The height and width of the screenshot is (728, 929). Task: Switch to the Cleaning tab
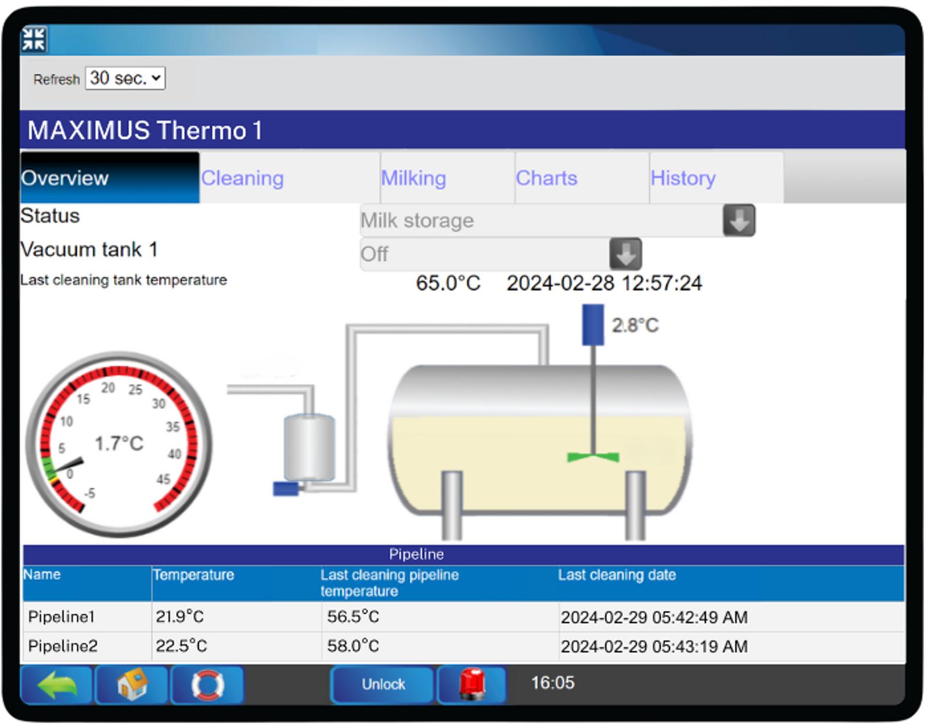pos(244,178)
